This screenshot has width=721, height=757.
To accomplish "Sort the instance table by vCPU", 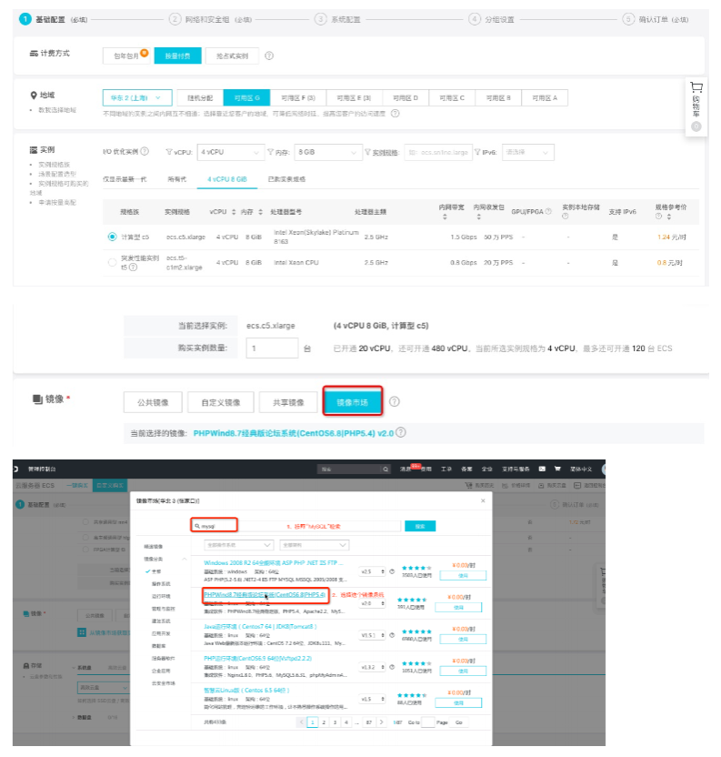I will tap(234, 212).
